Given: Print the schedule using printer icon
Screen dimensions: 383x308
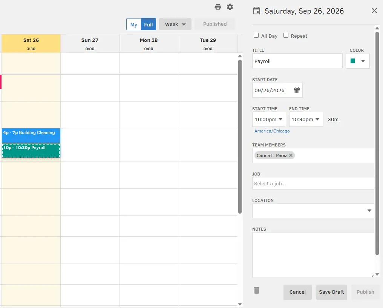Looking at the screenshot, I should (218, 7).
